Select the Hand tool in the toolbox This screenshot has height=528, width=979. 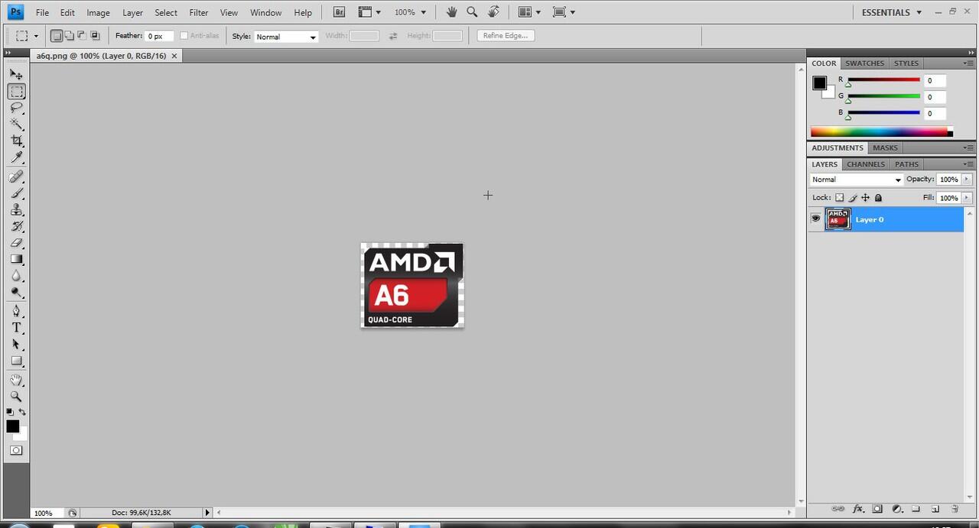pos(16,380)
